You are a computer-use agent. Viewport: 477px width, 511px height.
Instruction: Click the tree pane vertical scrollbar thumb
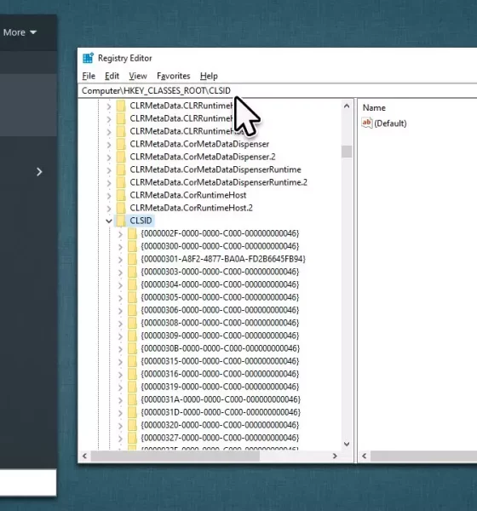(347, 152)
